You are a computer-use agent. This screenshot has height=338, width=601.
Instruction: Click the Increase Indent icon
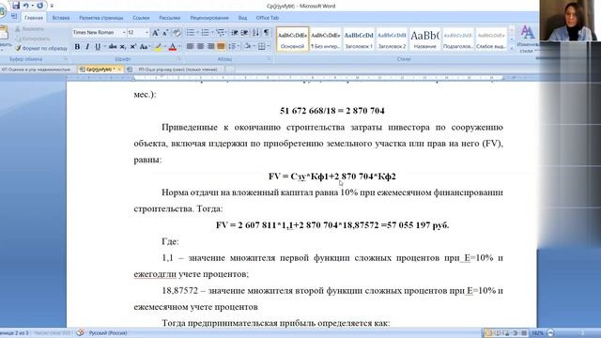pyautogui.click(x=244, y=33)
